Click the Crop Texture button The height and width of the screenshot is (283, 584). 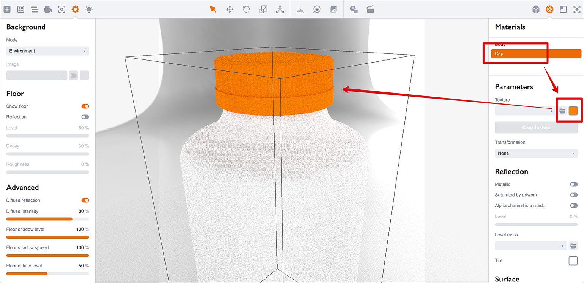coord(536,128)
